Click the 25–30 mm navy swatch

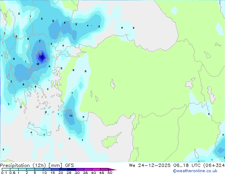(x=71, y=169)
